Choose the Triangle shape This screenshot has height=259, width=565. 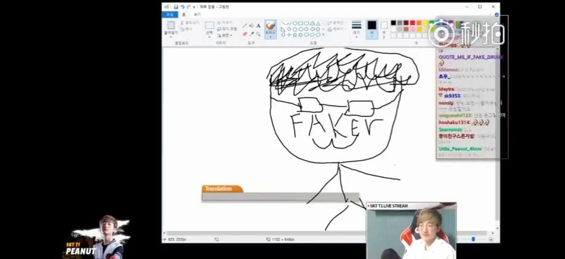(x=318, y=23)
